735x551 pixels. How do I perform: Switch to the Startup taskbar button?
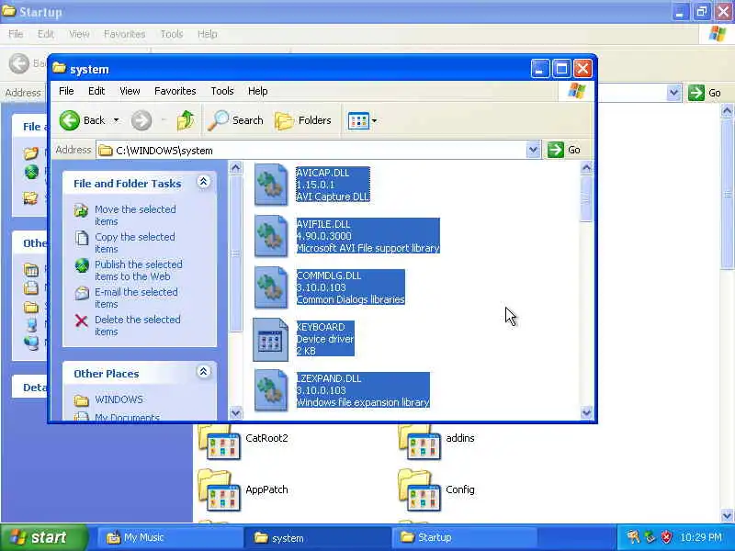click(464, 537)
